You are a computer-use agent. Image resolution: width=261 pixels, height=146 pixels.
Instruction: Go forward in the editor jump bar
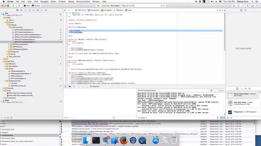click(73, 10)
